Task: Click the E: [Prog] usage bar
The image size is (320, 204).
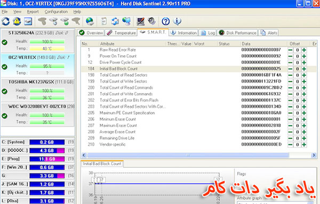Action: (x=47, y=159)
